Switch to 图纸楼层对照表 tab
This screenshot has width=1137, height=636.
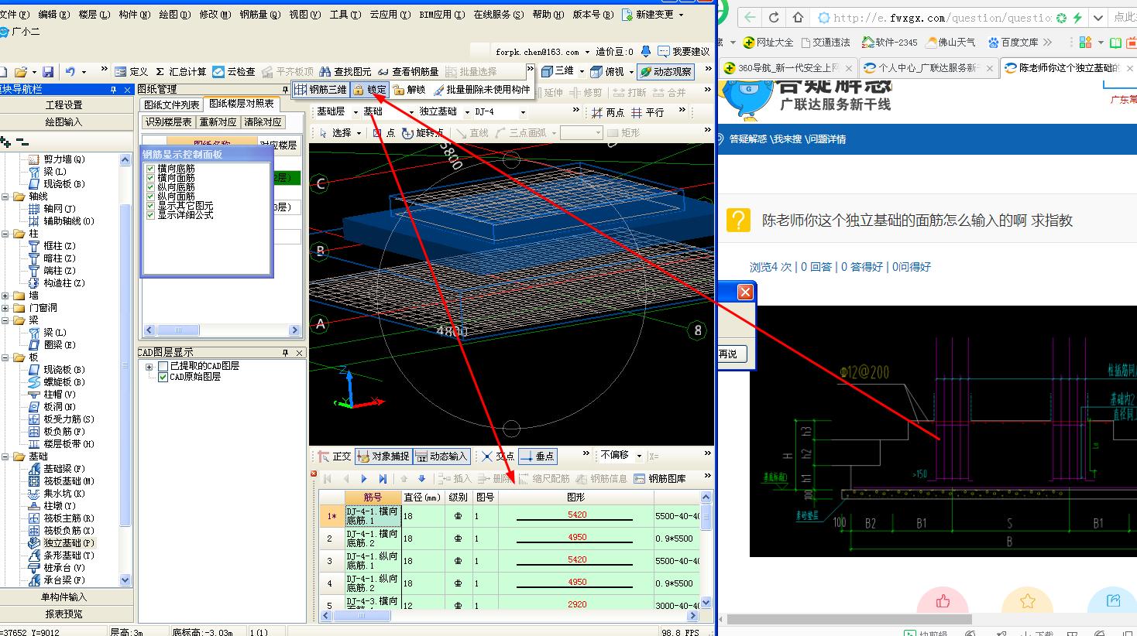click(242, 104)
